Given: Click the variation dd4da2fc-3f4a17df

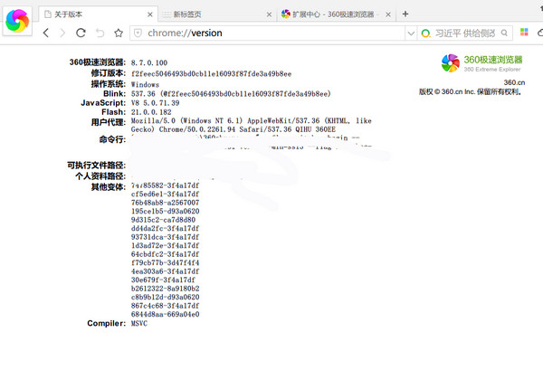Looking at the screenshot, I should pos(166,229).
